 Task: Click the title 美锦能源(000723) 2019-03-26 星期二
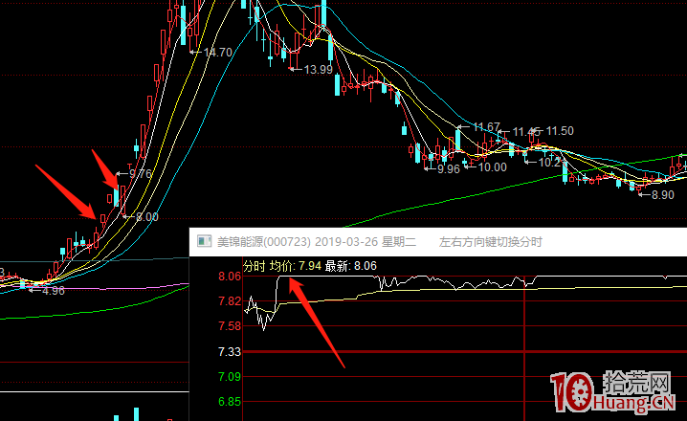(317, 242)
